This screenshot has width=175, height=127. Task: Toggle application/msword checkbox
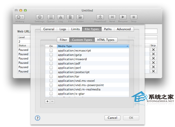point(51,59)
